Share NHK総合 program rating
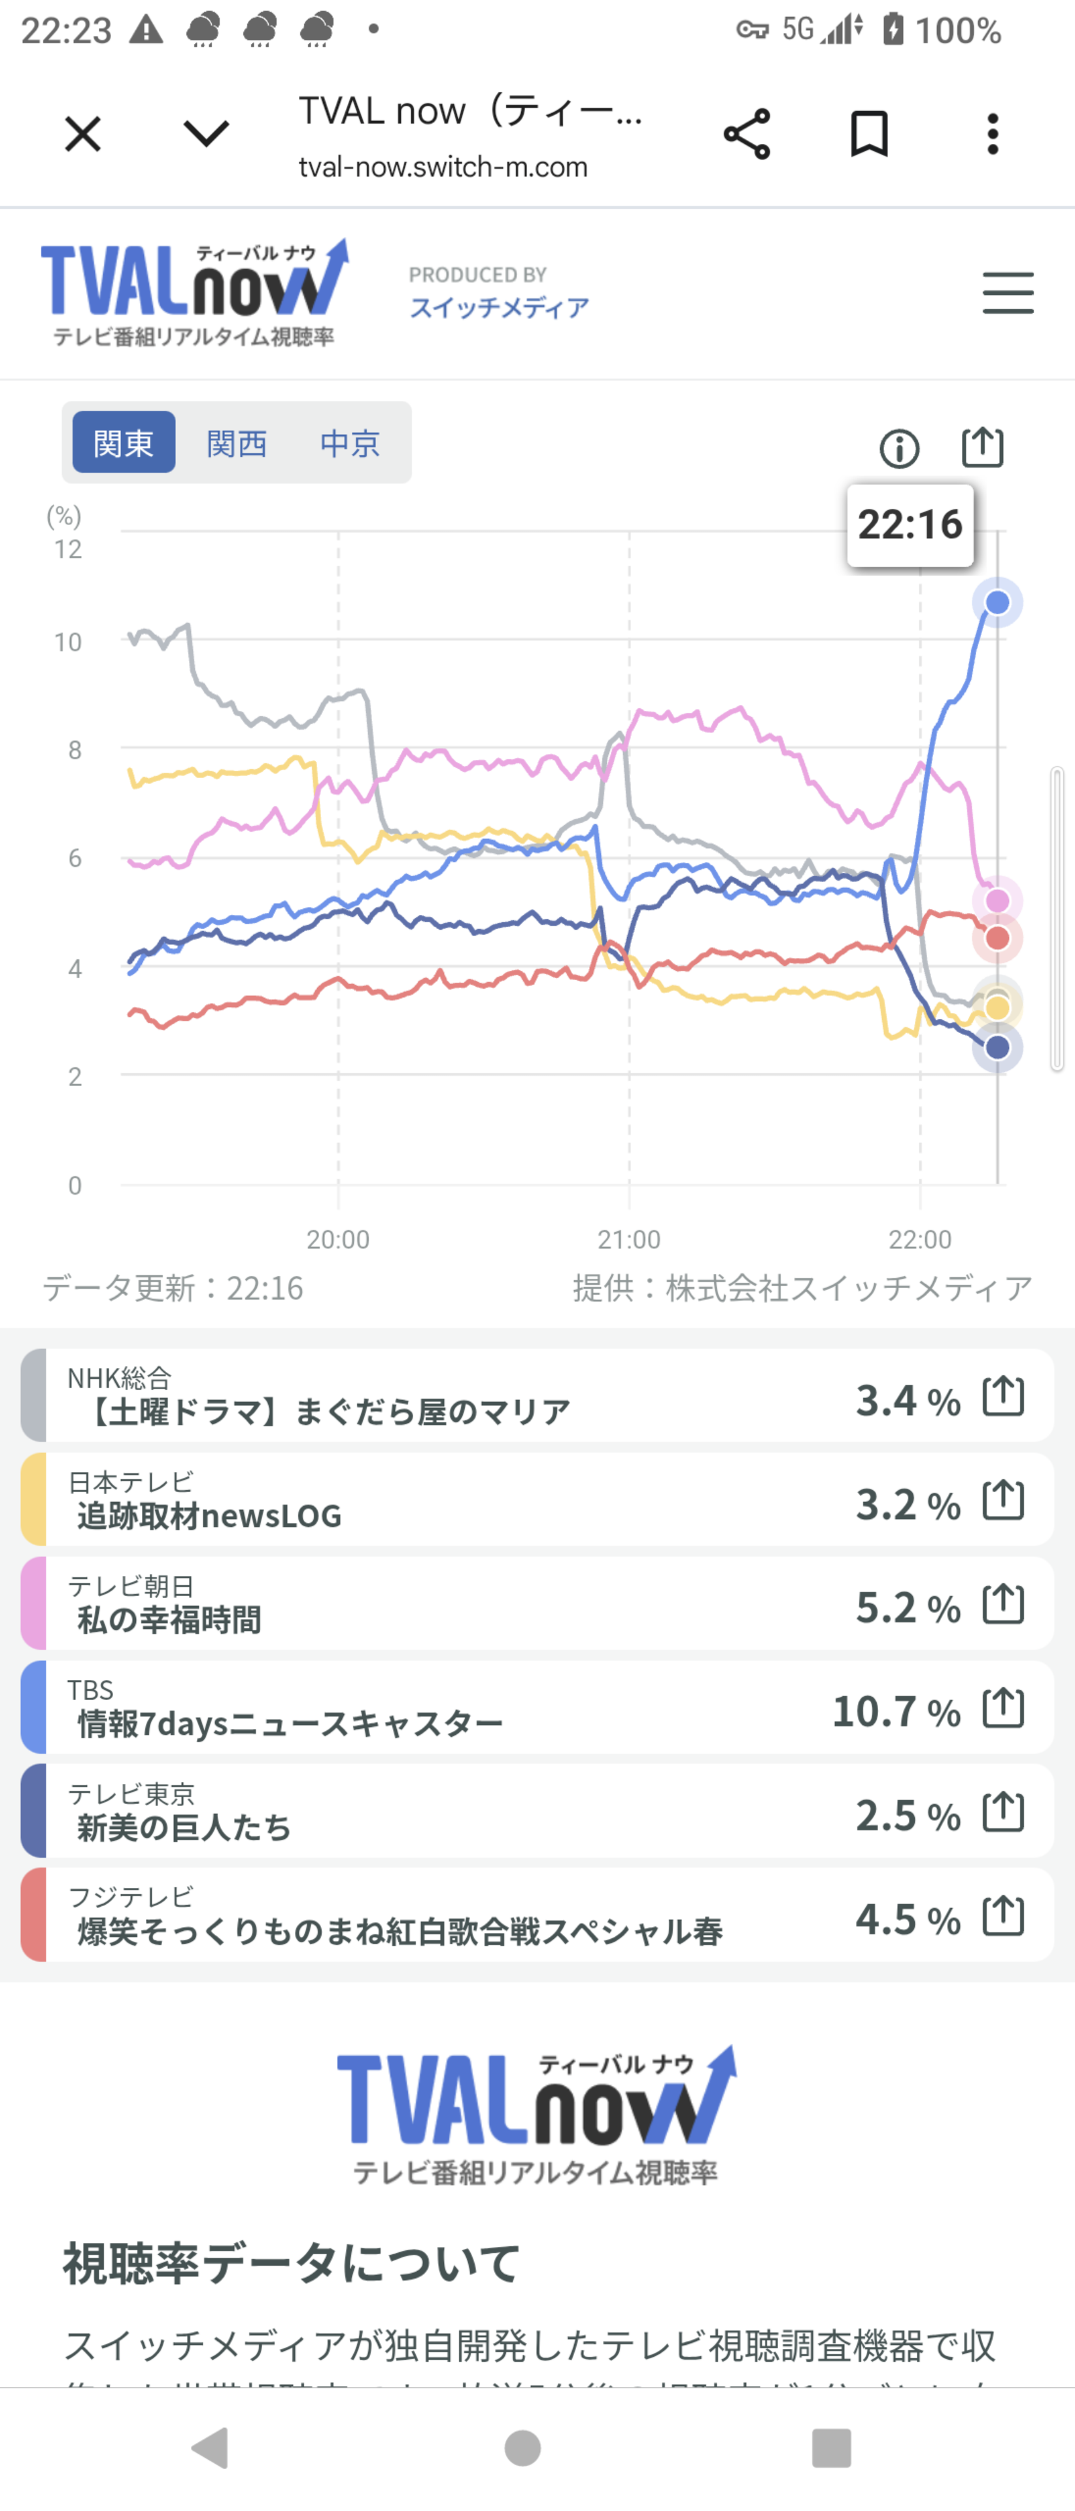 pos(1003,1396)
